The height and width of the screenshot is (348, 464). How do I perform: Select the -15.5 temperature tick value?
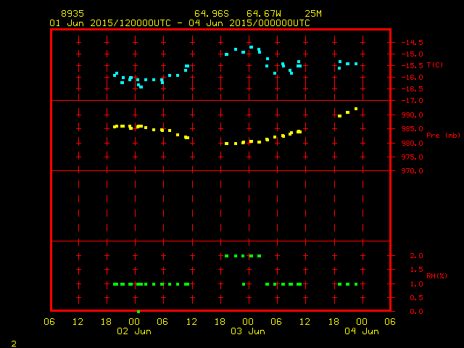(413, 66)
